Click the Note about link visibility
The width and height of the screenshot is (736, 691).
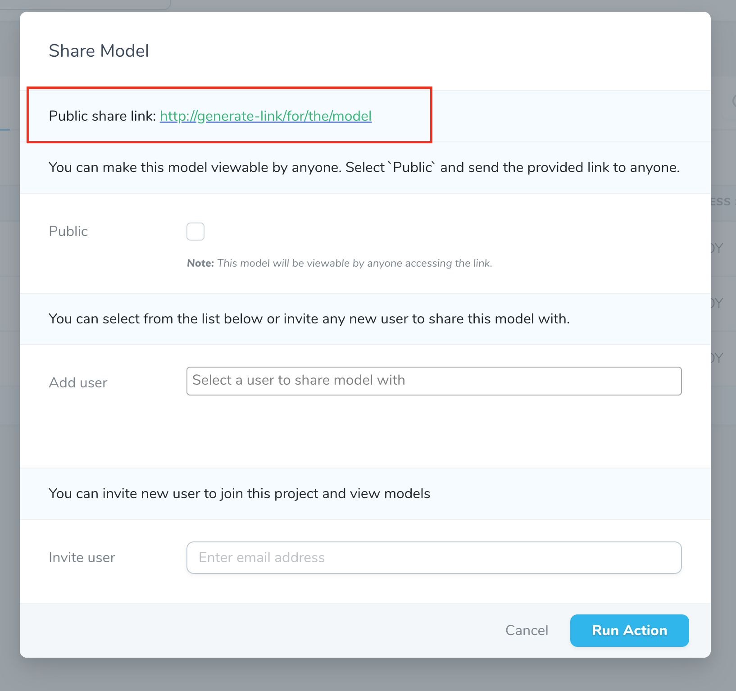click(340, 263)
